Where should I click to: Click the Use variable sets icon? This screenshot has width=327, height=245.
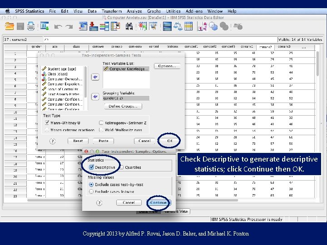(x=213, y=26)
